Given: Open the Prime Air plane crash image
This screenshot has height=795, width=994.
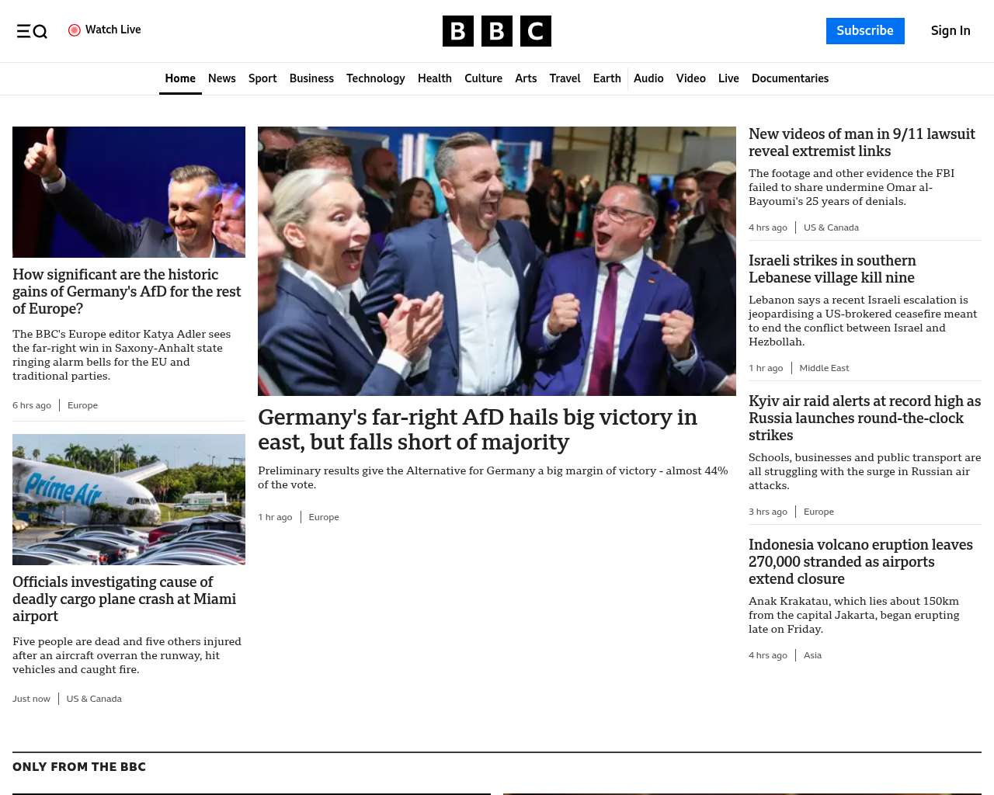Looking at the screenshot, I should pos(129,499).
